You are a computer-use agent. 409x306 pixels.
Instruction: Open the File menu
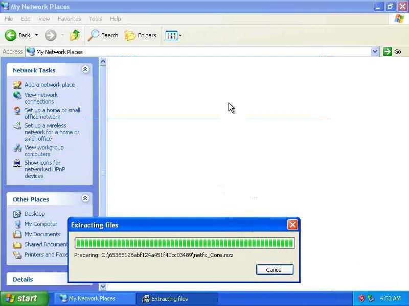[9, 19]
